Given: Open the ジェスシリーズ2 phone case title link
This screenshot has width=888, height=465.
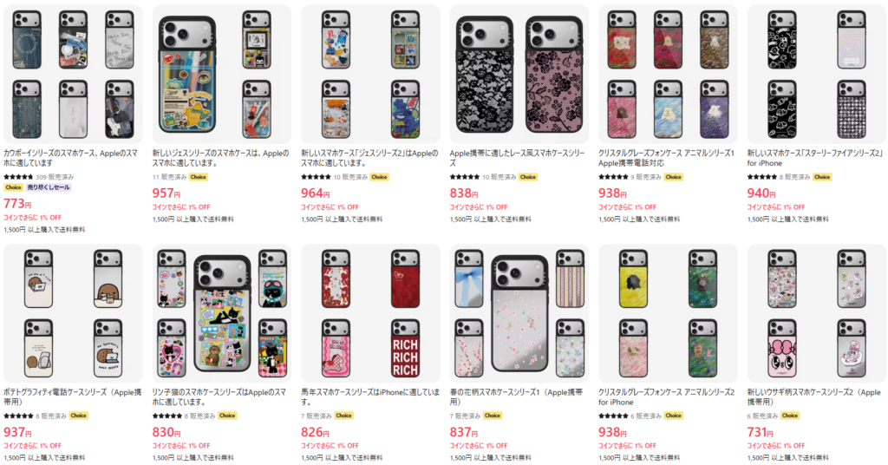Looking at the screenshot, I should pos(369,158).
